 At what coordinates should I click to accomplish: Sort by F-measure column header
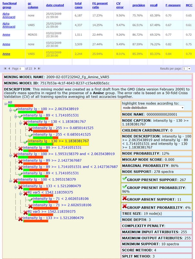pos(173,5)
